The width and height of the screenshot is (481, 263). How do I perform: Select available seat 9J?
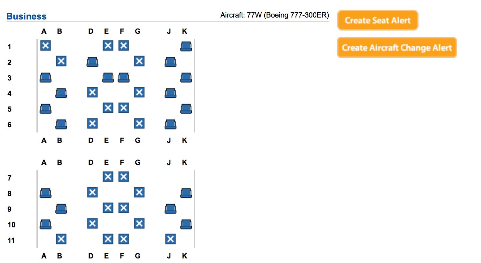[171, 209]
